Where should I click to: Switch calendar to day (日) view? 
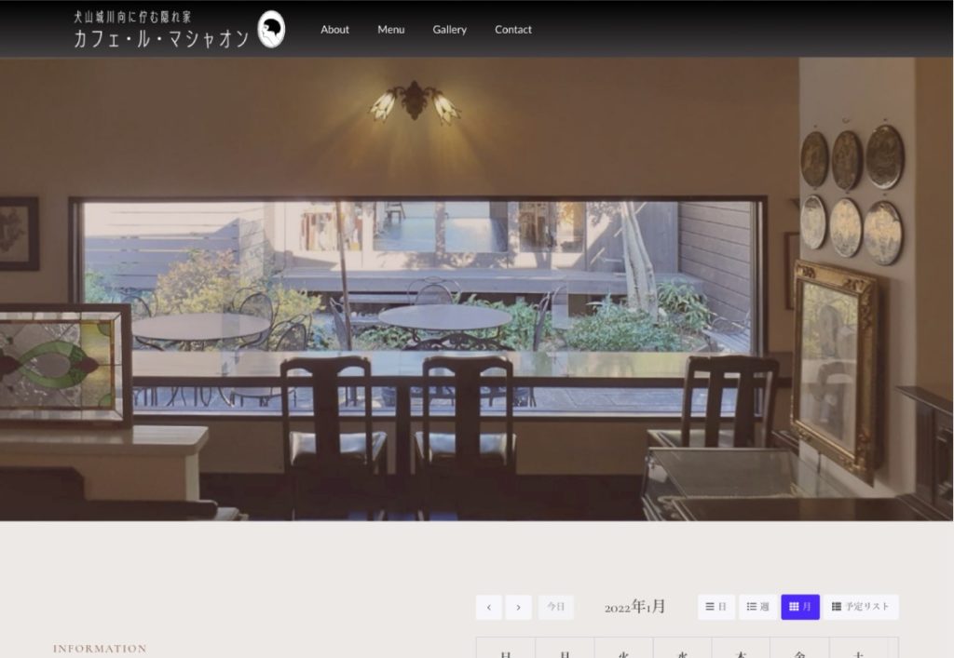click(715, 607)
